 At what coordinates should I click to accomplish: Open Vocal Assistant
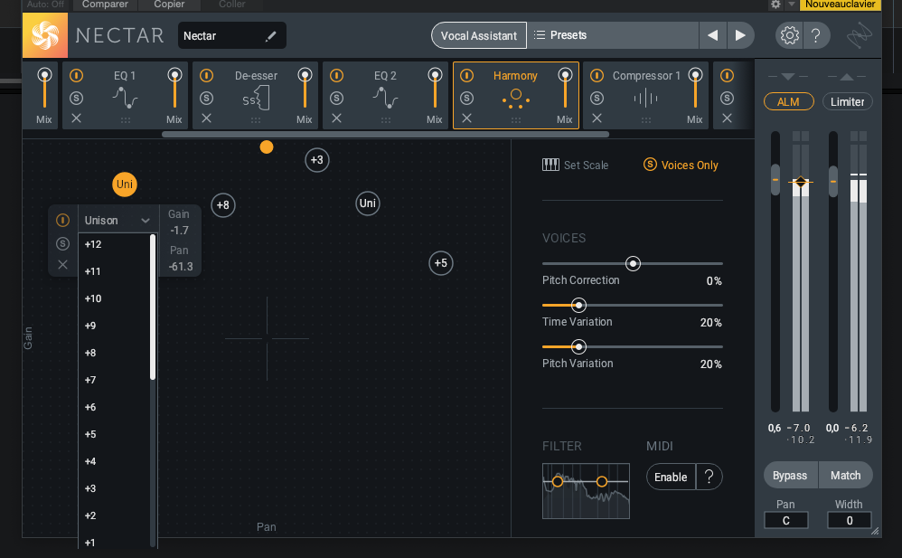pos(478,34)
